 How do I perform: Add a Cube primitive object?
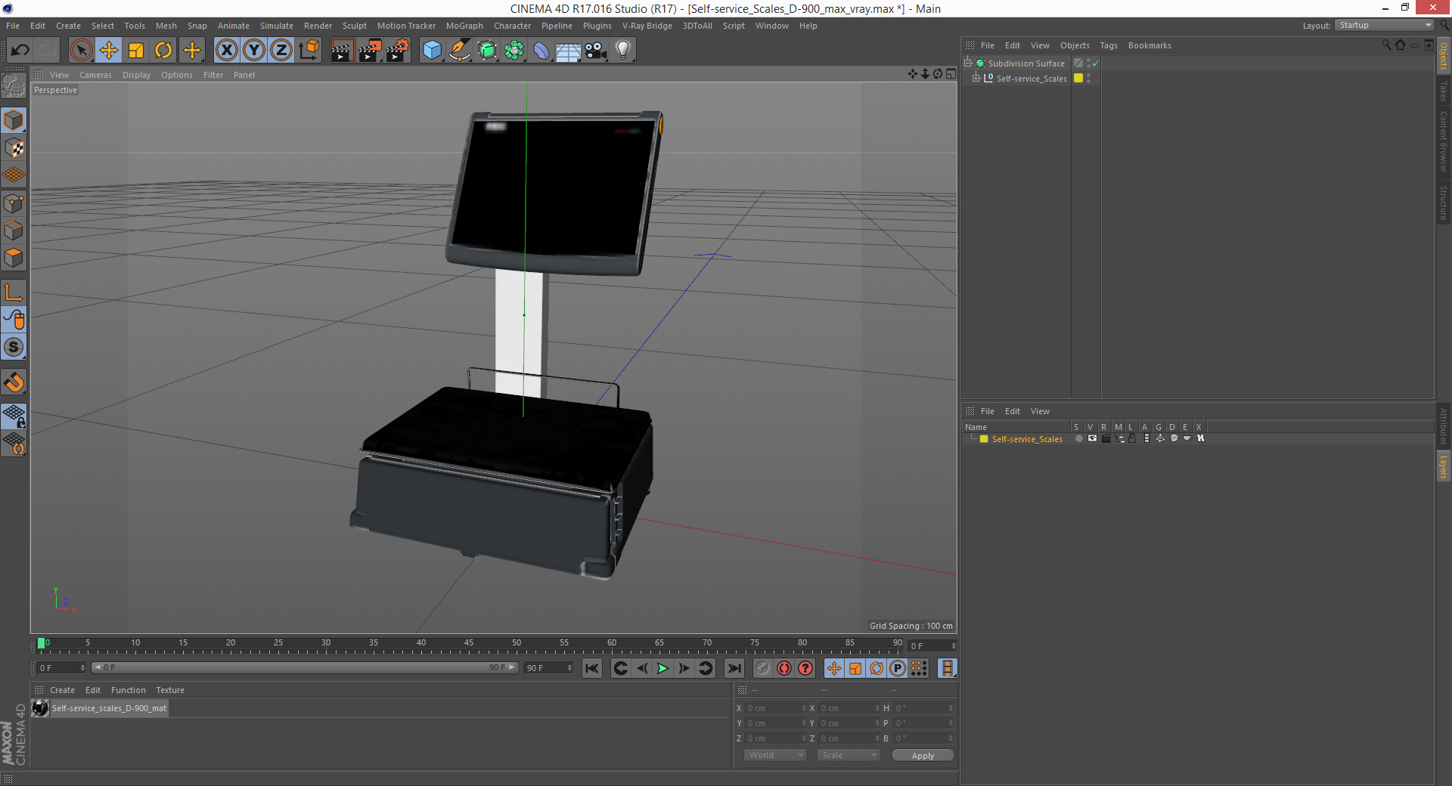(432, 50)
